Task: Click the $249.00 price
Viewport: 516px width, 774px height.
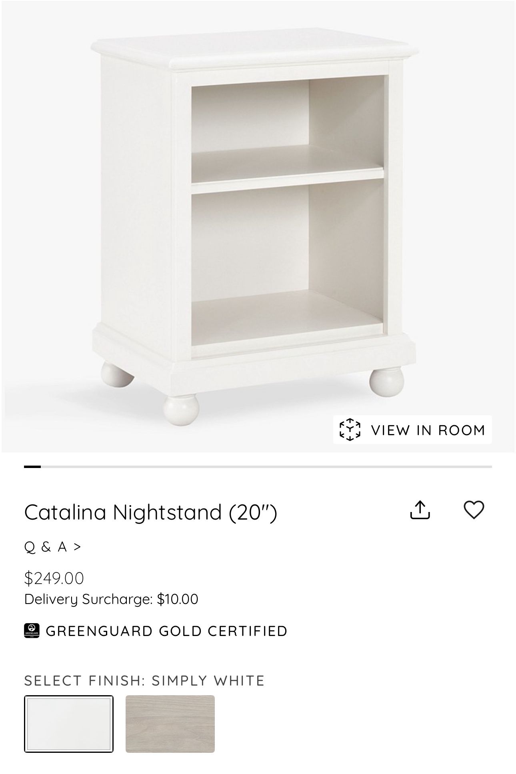Action: pyautogui.click(x=54, y=578)
